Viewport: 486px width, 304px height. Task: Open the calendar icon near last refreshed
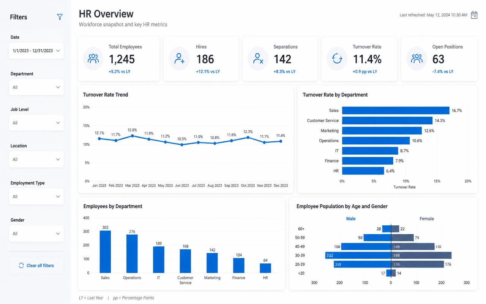[x=474, y=15]
